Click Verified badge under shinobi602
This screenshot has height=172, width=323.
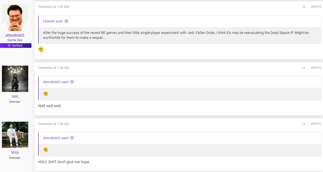(16, 45)
